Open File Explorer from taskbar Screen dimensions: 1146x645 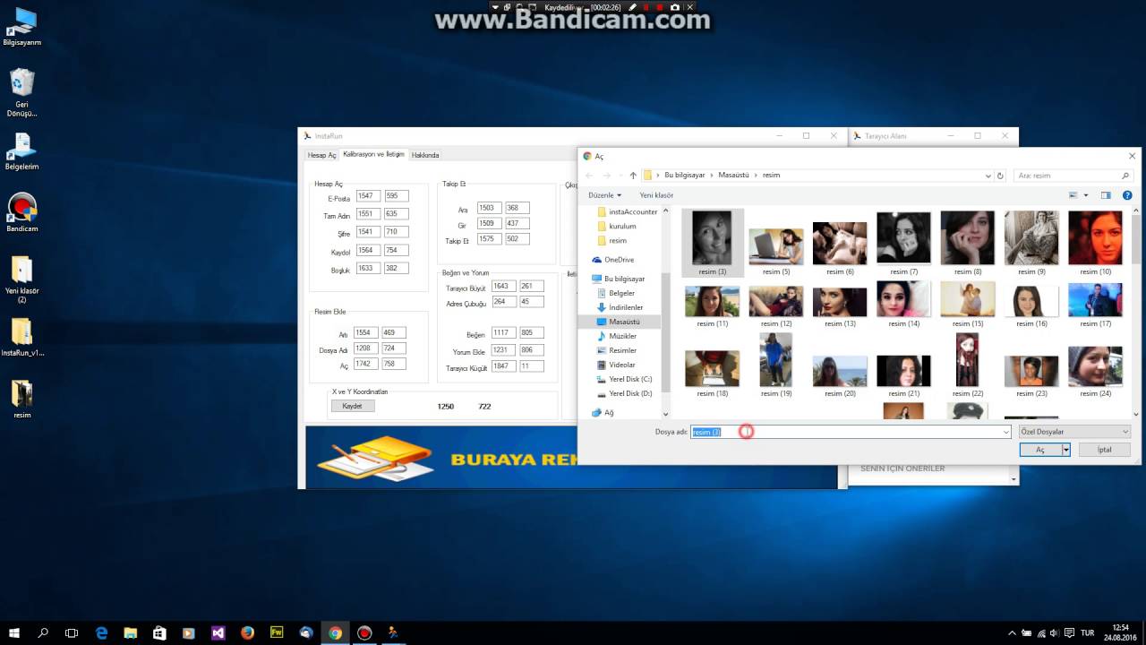point(131,632)
